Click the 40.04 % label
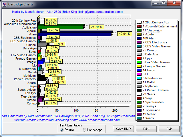183x137 pixels. pyautogui.click(x=125, y=34)
